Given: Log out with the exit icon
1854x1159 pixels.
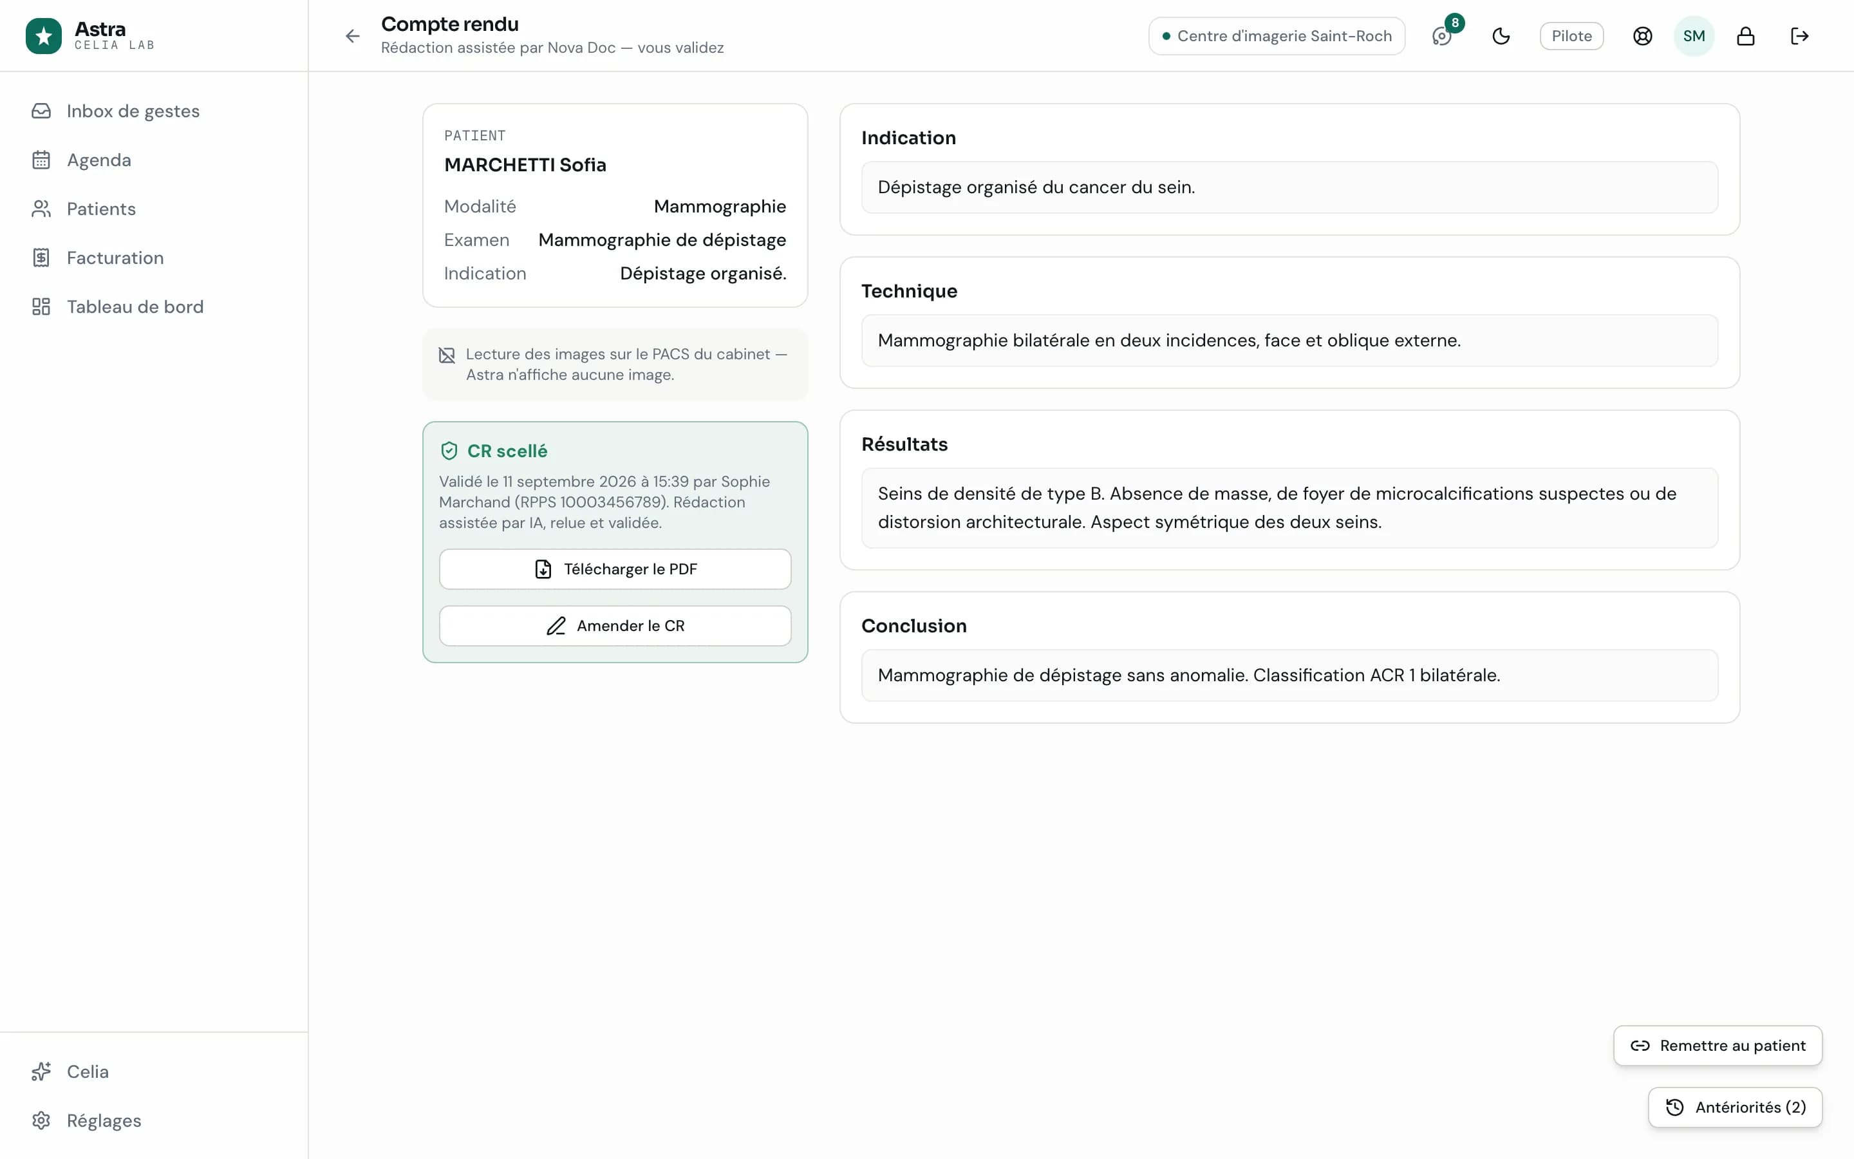Looking at the screenshot, I should (1800, 36).
